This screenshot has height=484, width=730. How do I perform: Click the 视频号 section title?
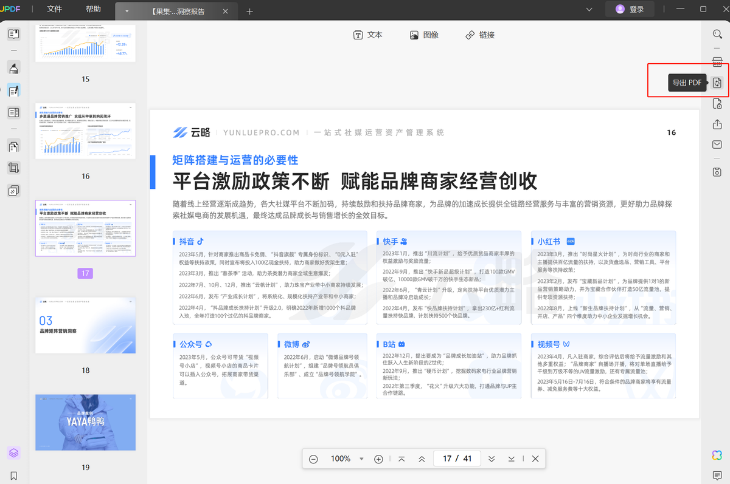point(549,344)
